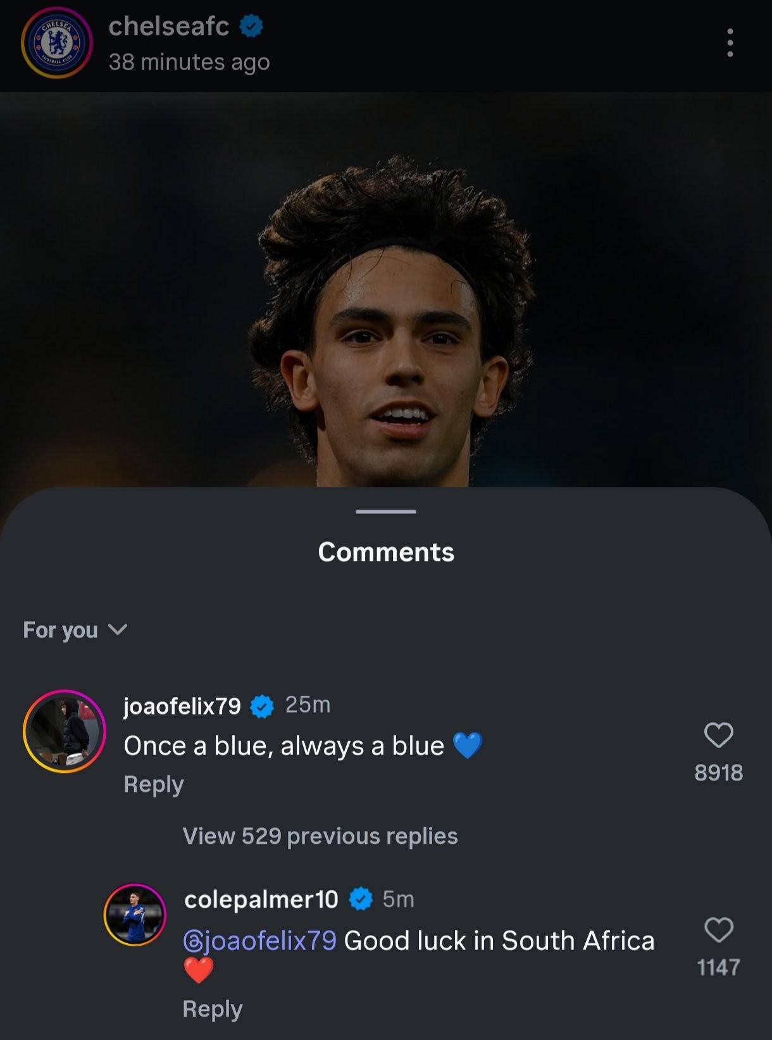772x1040 pixels.
Task: Open the three-dot post options menu
Action: (x=730, y=43)
